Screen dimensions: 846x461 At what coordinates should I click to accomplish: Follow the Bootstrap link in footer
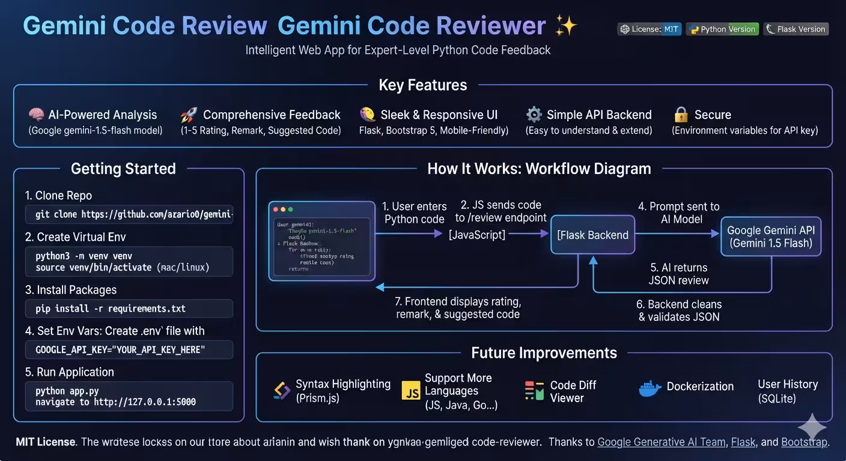(804, 442)
